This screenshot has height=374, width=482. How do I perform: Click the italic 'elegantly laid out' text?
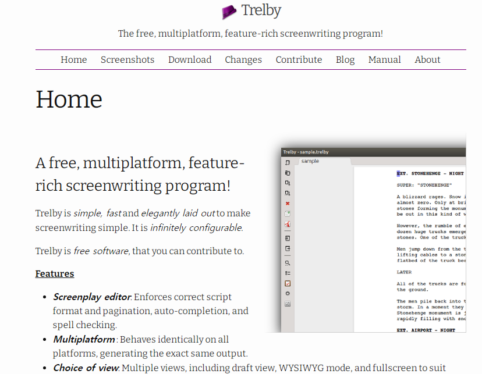click(x=178, y=213)
